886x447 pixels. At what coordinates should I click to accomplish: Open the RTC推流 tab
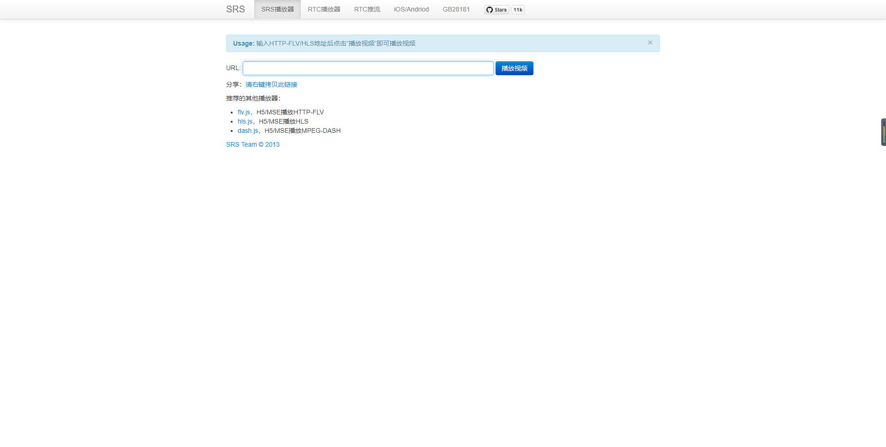367,9
